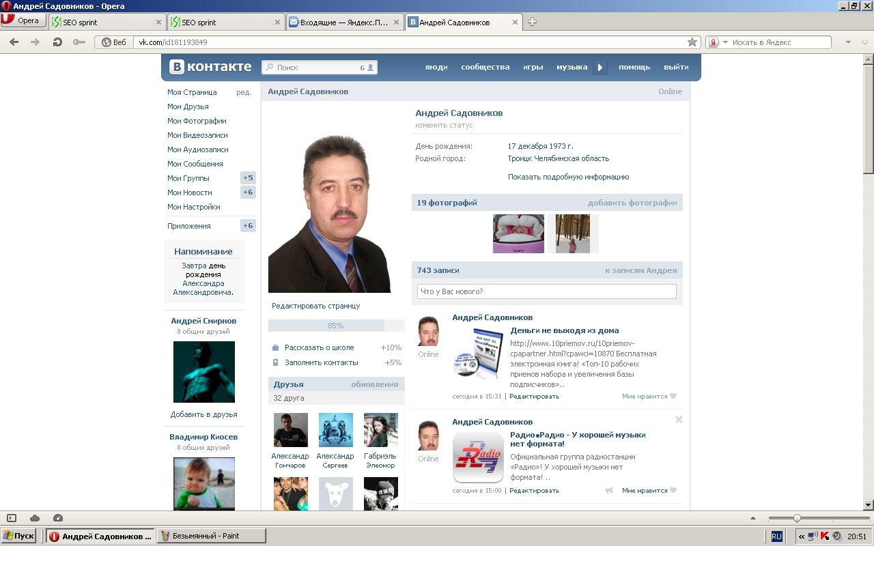Click изменить статус link

coord(444,125)
